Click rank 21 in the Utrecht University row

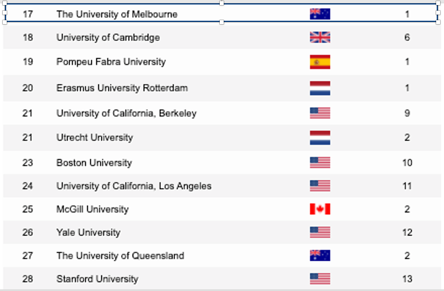pyautogui.click(x=27, y=137)
